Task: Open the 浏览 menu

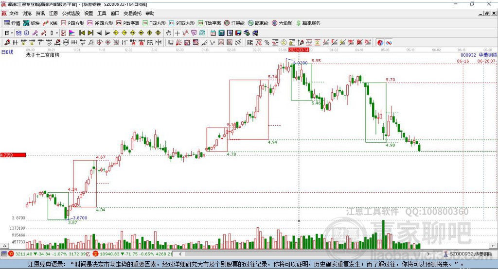Action: (27, 13)
